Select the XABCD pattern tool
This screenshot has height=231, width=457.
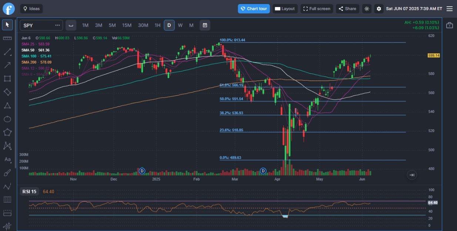[7, 146]
